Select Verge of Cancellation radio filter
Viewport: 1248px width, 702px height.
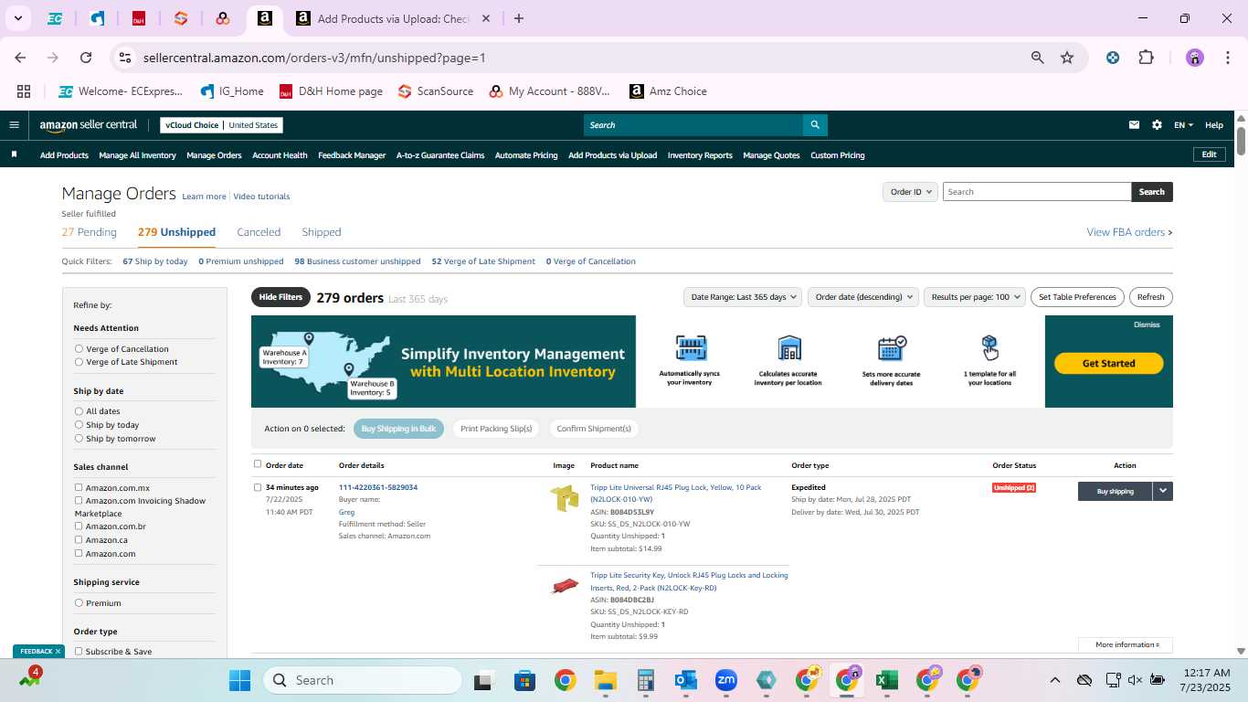click(79, 349)
